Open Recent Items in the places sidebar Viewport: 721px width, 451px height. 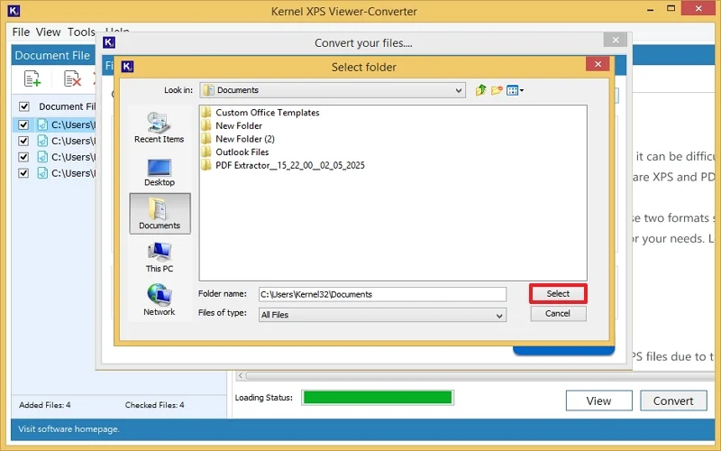pos(160,127)
